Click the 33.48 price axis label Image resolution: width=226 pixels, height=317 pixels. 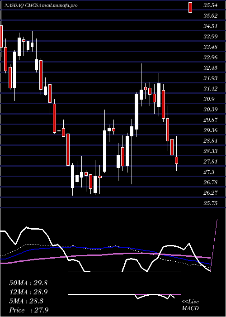(x=210, y=47)
